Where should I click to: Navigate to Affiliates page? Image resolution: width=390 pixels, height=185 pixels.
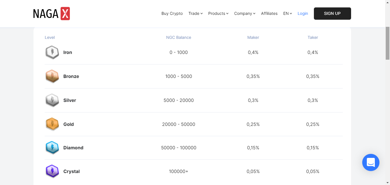pyautogui.click(x=269, y=13)
